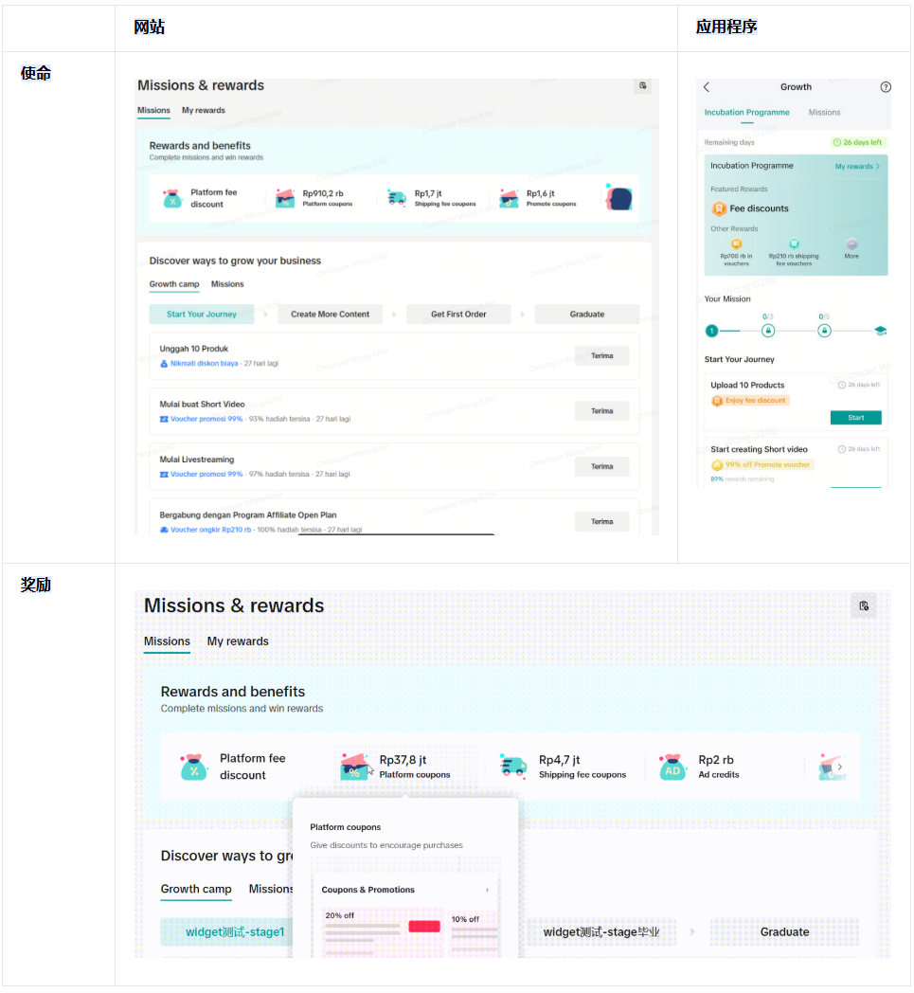Viewport: 914px width, 993px height.
Task: Click the first locked mission step under 0/3
Action: [768, 331]
